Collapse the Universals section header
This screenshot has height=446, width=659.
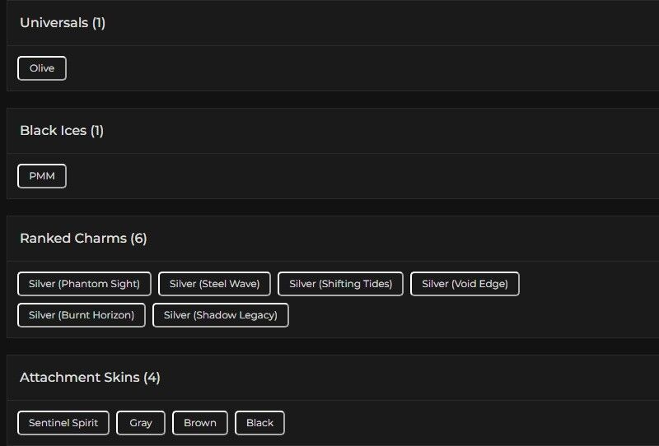[x=54, y=23]
